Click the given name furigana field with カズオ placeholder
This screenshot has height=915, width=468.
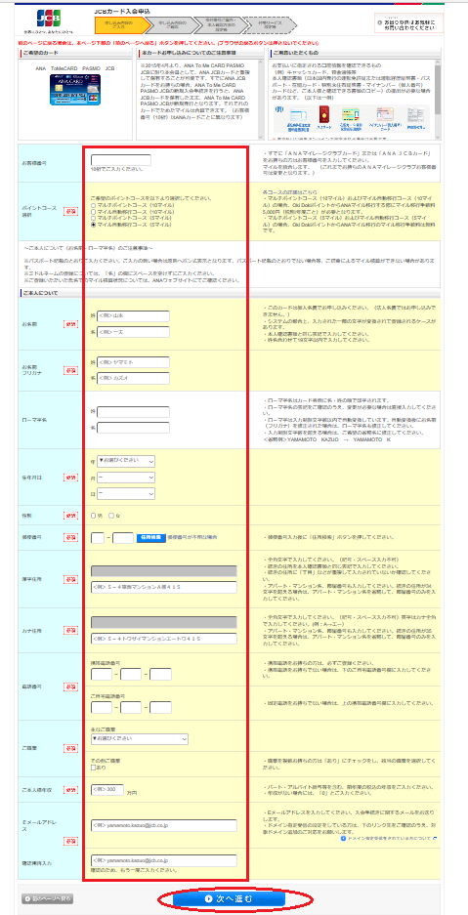(x=133, y=378)
